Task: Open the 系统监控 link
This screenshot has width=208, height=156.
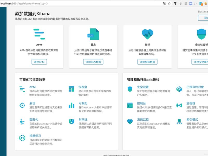Action: coord(143,120)
